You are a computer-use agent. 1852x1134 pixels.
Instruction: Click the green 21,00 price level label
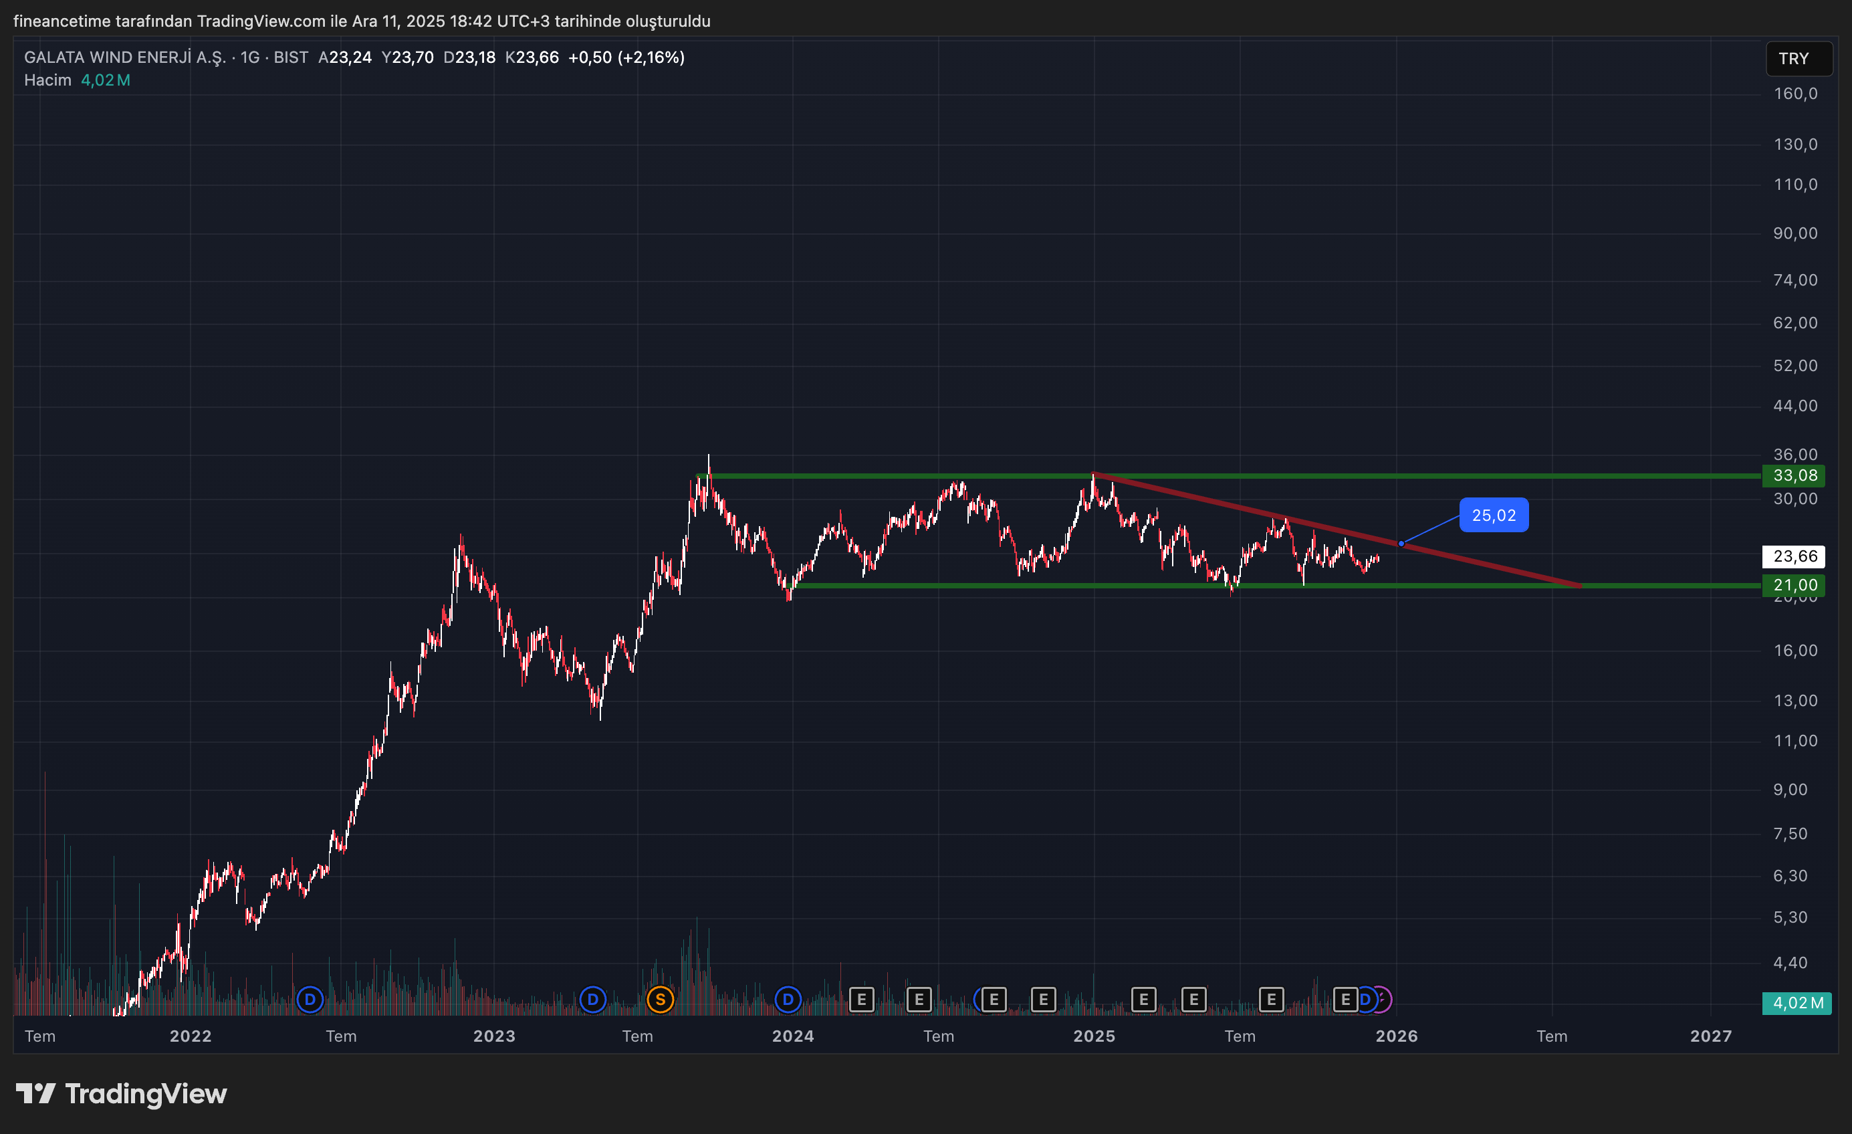click(x=1793, y=584)
